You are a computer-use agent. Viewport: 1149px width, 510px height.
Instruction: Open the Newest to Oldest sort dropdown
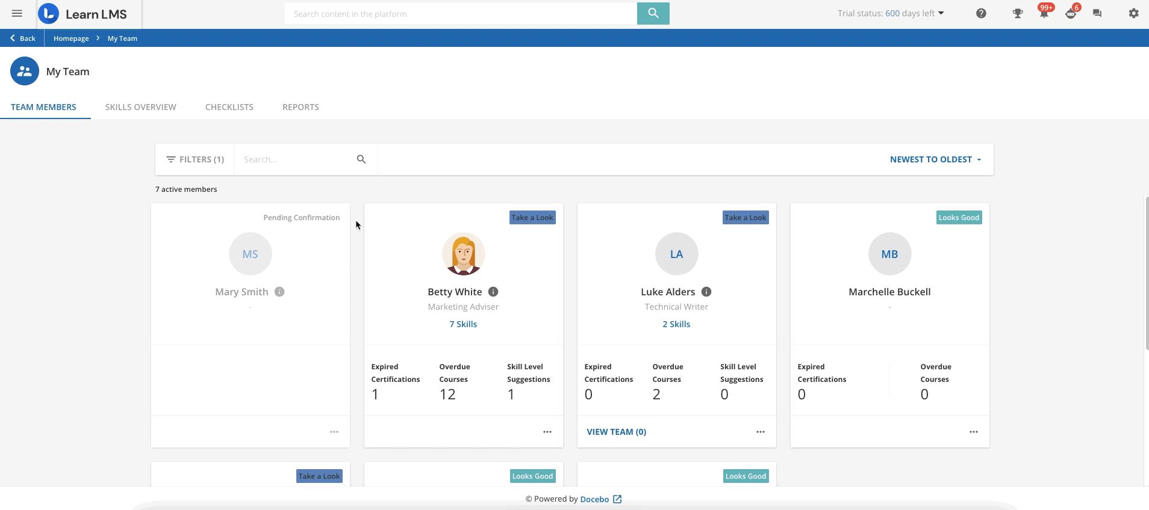click(x=936, y=159)
